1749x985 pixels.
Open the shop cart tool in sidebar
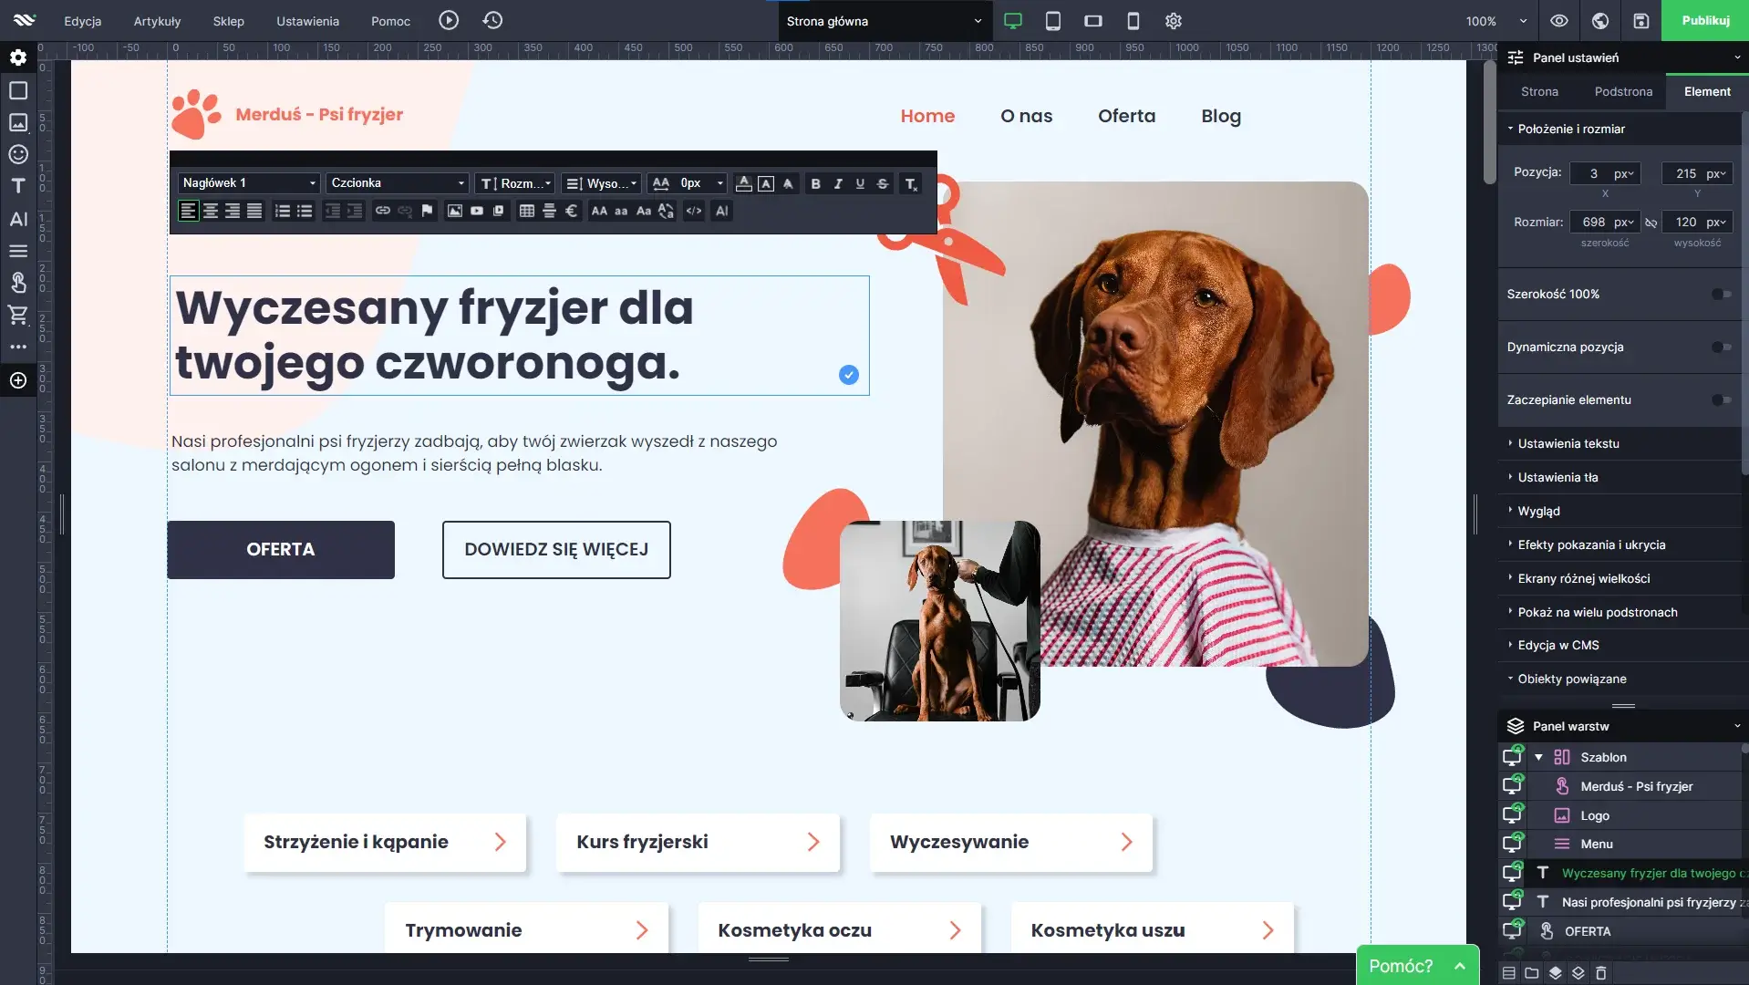[x=18, y=316]
